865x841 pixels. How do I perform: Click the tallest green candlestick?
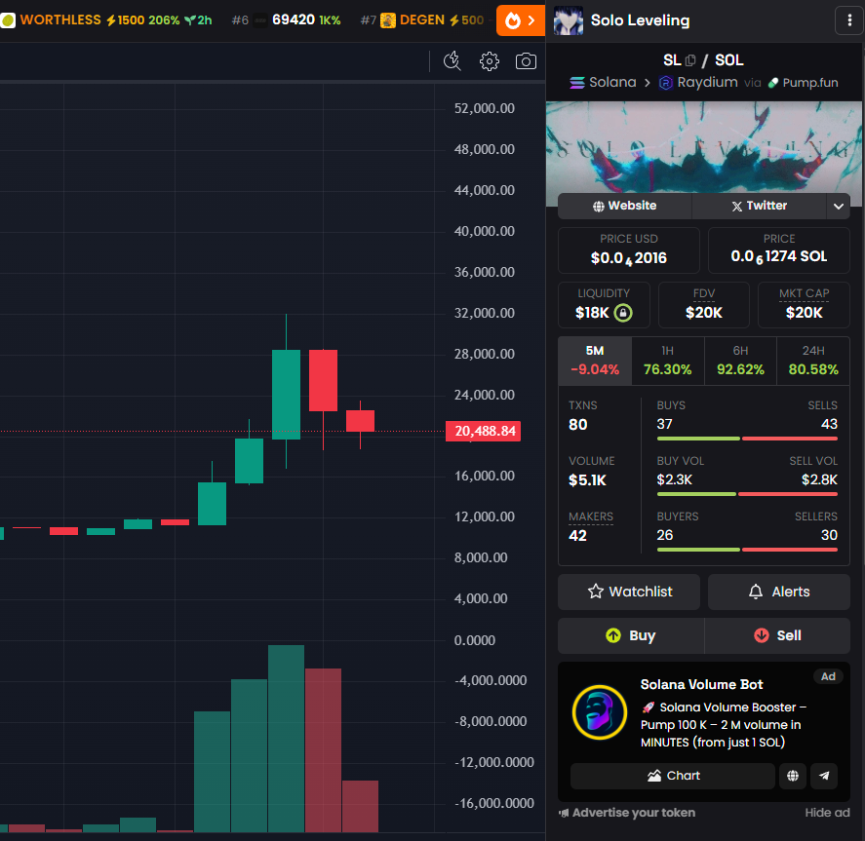(286, 395)
